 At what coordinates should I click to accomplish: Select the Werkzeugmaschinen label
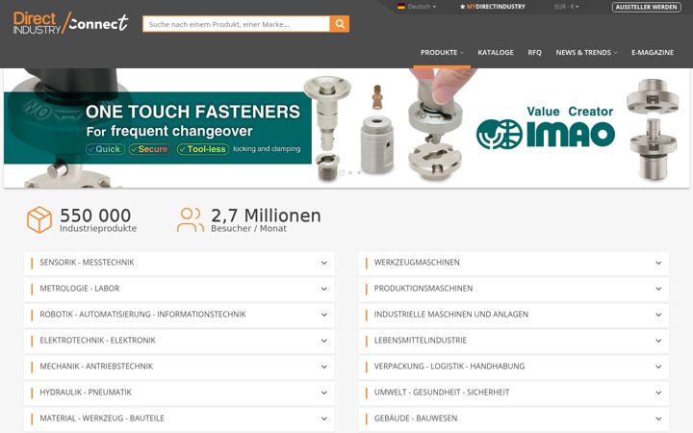coord(417,263)
